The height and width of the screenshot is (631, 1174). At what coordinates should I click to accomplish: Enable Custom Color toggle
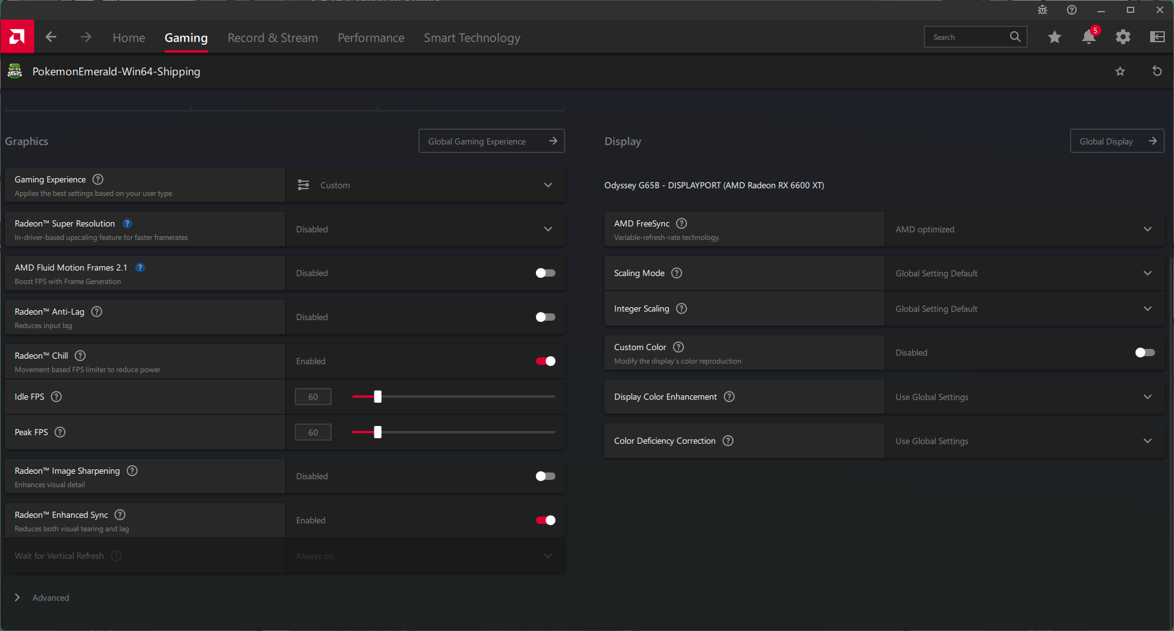pyautogui.click(x=1145, y=353)
